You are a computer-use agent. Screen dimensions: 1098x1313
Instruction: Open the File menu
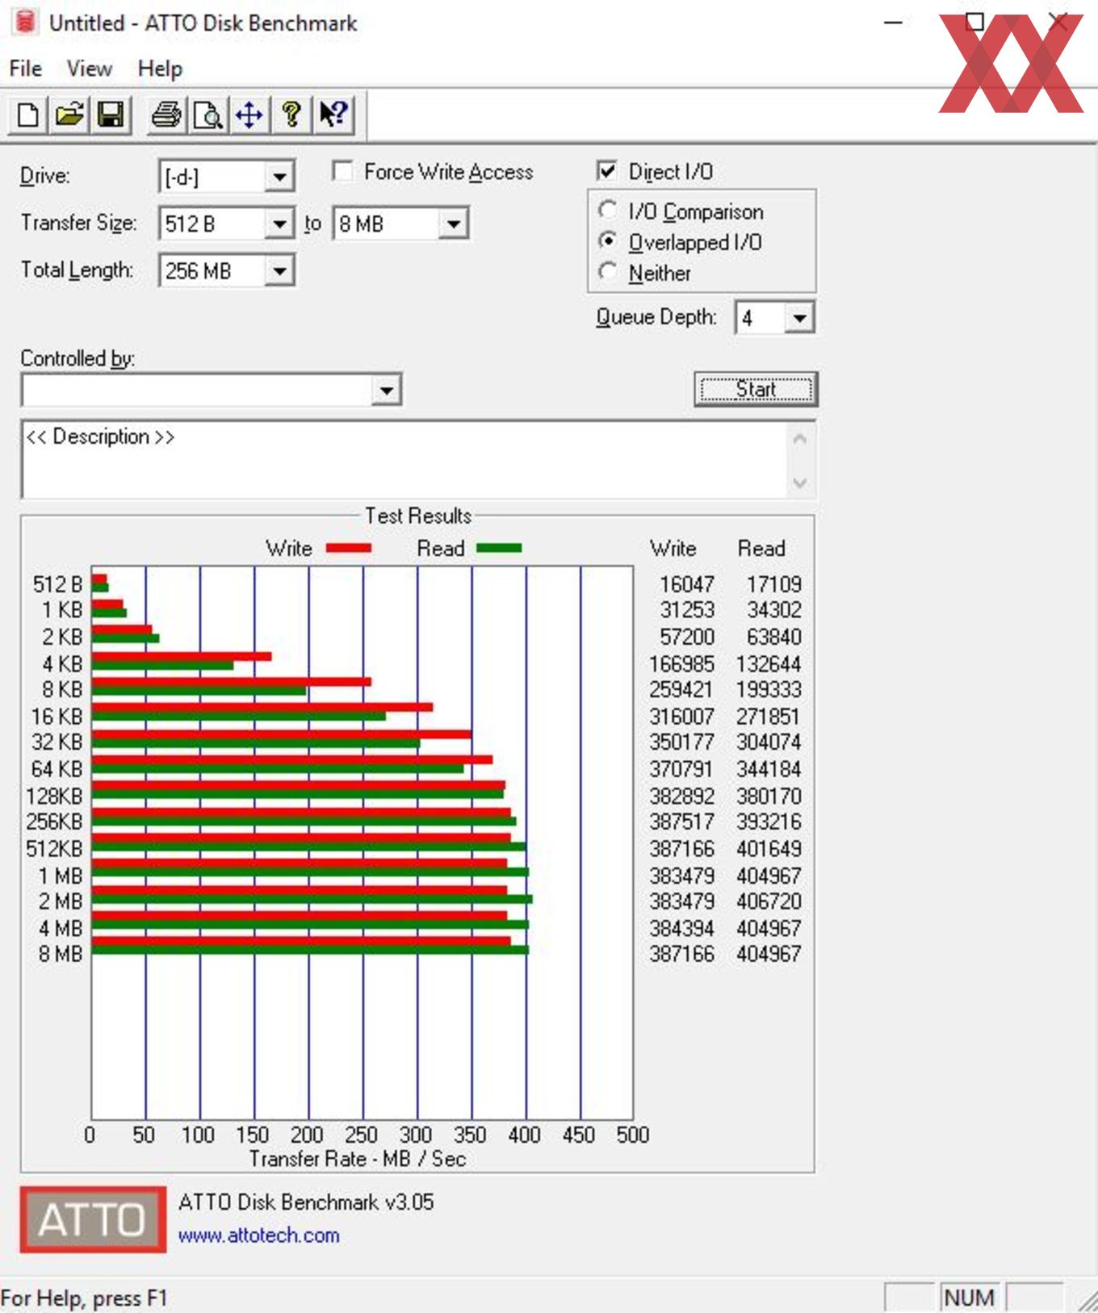(25, 69)
